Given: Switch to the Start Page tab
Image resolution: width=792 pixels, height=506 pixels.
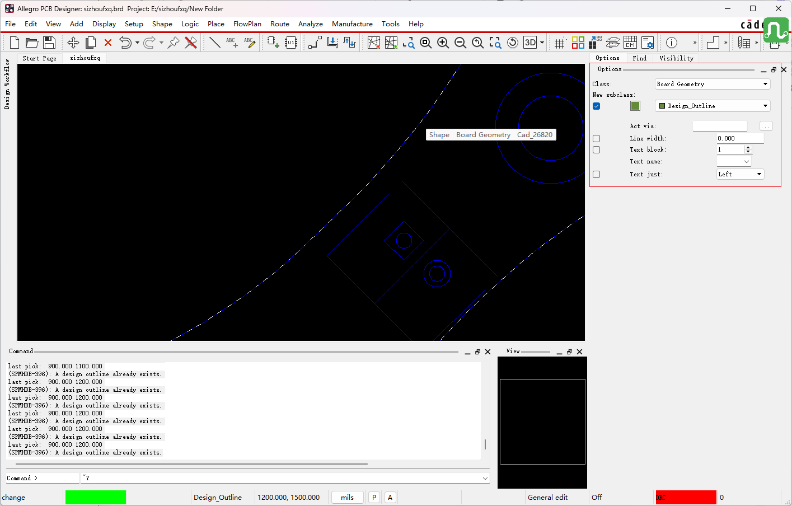Looking at the screenshot, I should pyautogui.click(x=39, y=58).
